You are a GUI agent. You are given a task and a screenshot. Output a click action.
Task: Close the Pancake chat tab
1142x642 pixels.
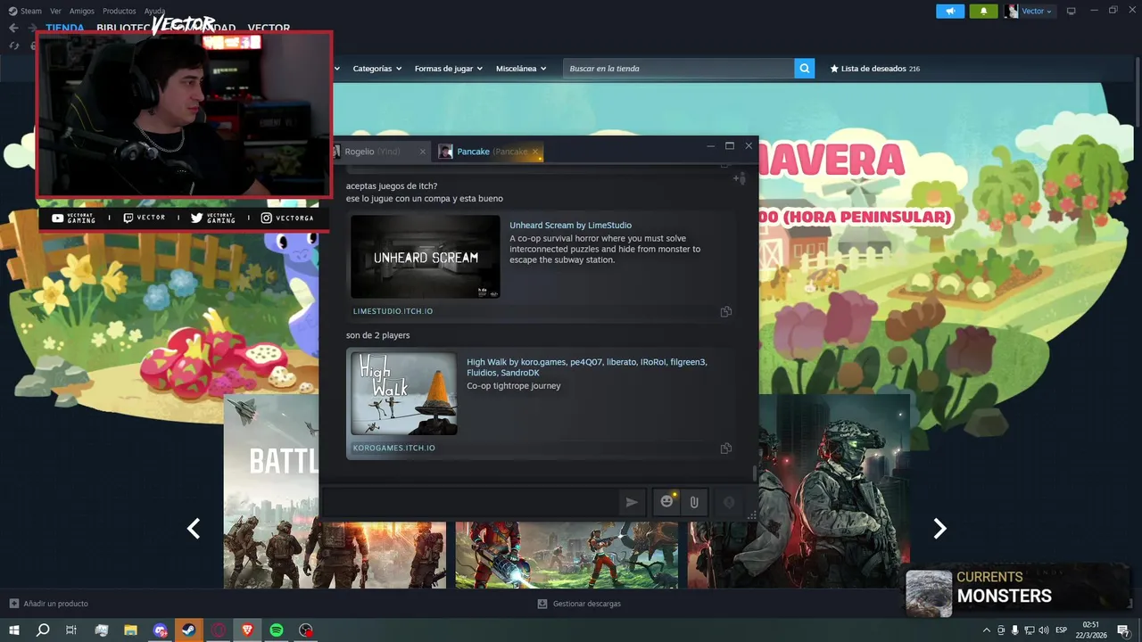tap(535, 152)
